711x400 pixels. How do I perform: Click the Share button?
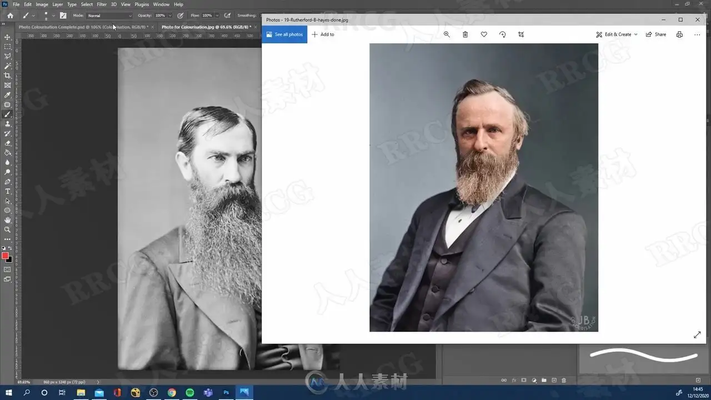[656, 34]
